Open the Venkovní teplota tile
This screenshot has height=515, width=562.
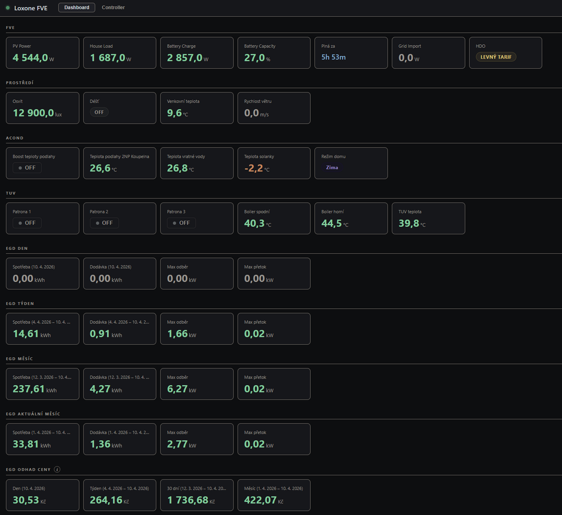pos(197,108)
